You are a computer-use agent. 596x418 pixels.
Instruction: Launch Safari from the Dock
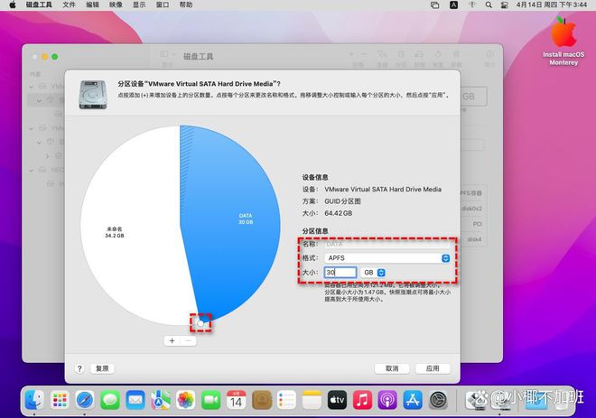pos(85,400)
